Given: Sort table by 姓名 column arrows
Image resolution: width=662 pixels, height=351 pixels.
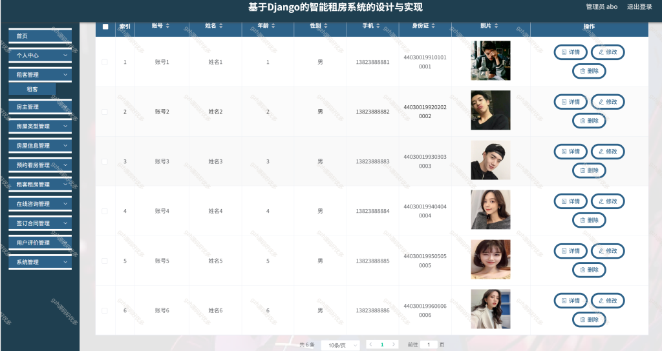Looking at the screenshot, I should [221, 26].
